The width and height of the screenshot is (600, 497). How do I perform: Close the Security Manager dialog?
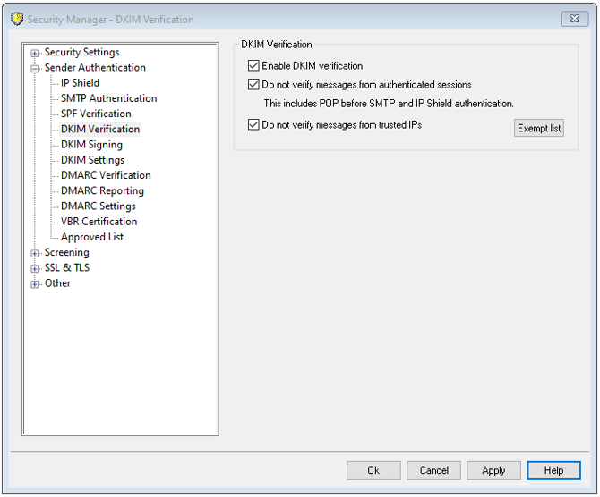coord(573,19)
